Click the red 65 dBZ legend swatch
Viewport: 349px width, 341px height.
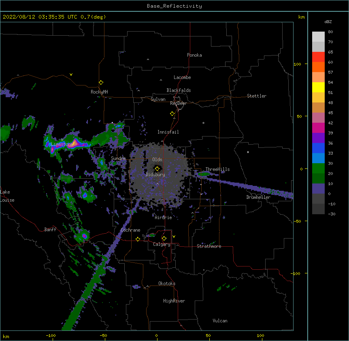click(318, 57)
